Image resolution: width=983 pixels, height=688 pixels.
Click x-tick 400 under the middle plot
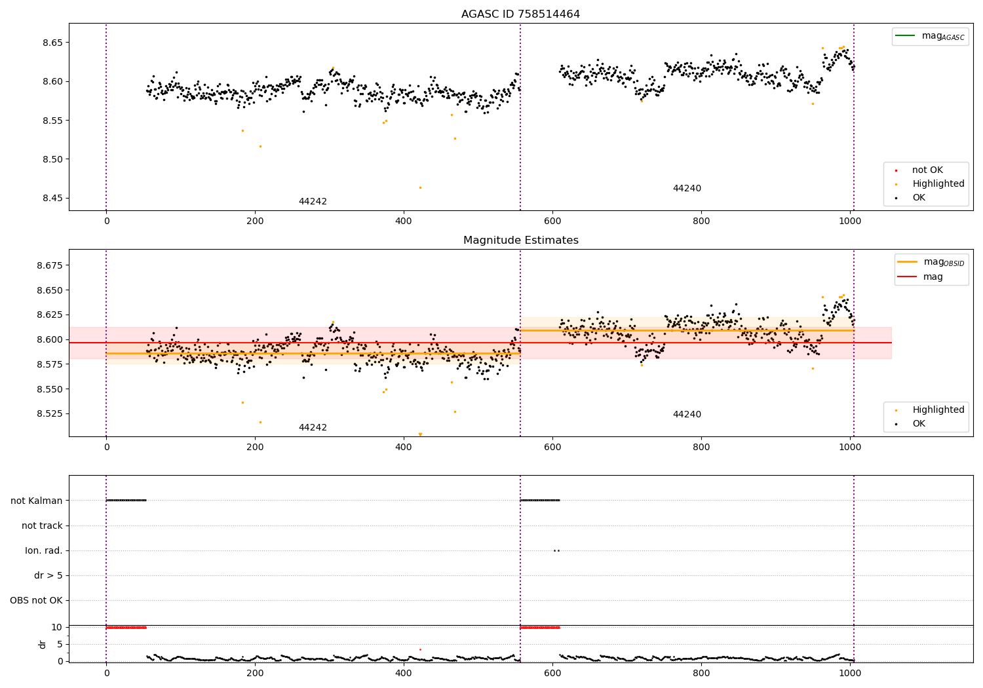(404, 448)
